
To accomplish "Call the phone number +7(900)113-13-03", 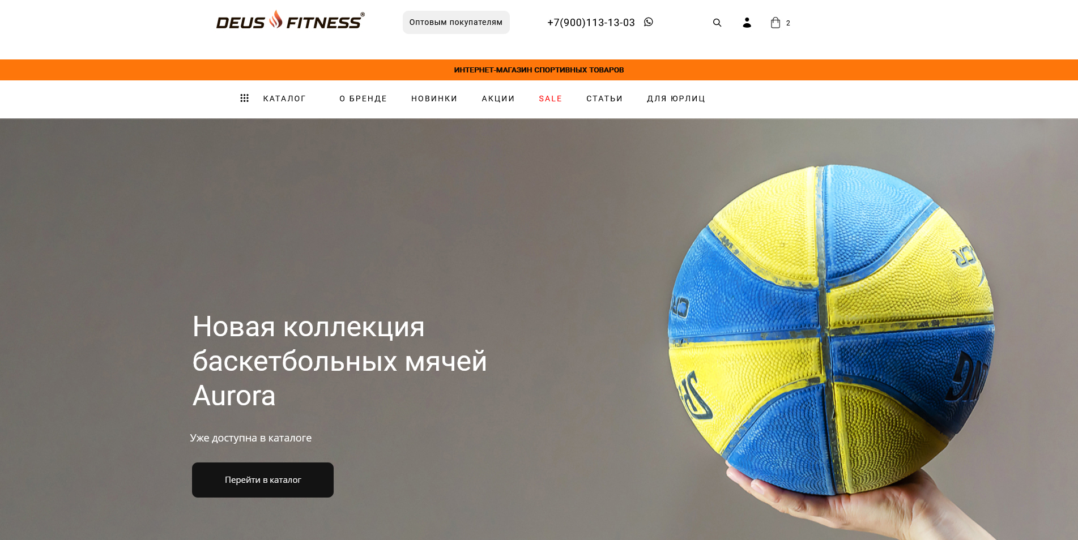I will click(x=591, y=23).
